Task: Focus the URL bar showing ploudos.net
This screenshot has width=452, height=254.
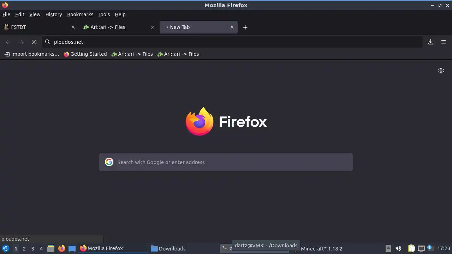Action: pos(232,42)
